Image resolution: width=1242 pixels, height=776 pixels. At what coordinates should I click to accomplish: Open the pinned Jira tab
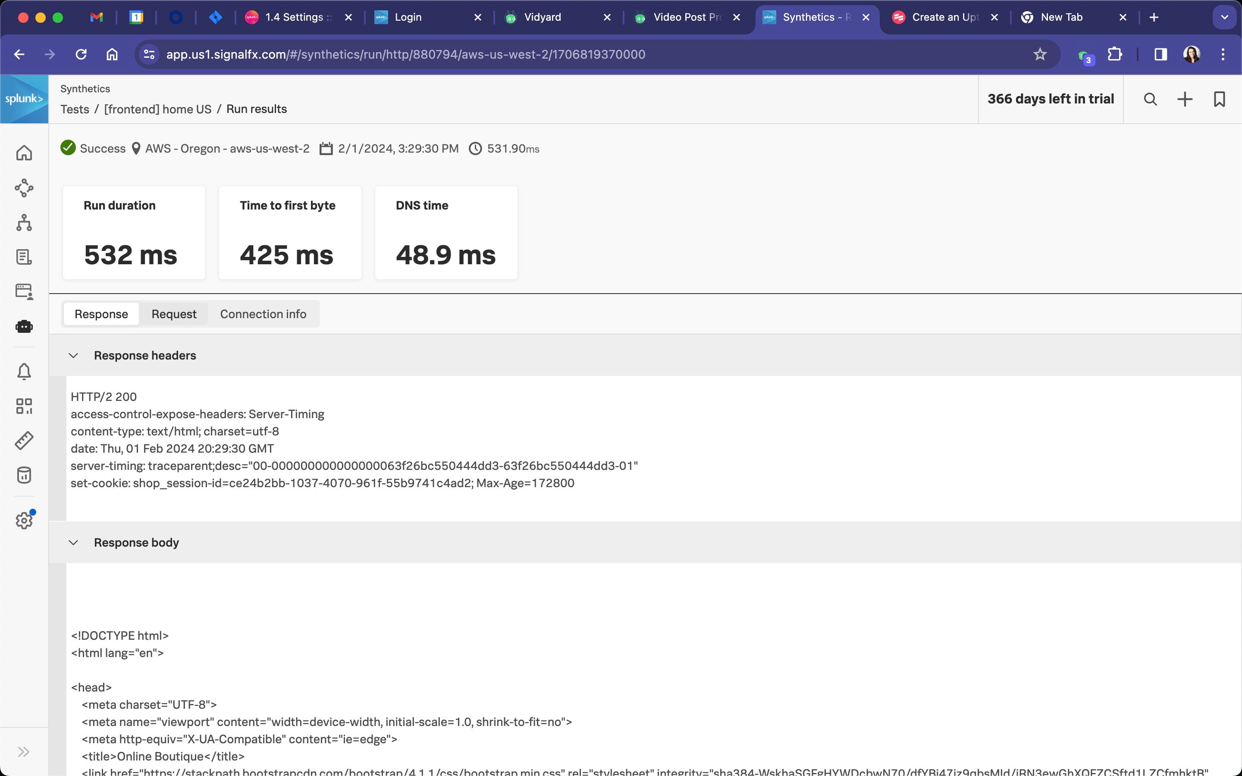(216, 17)
